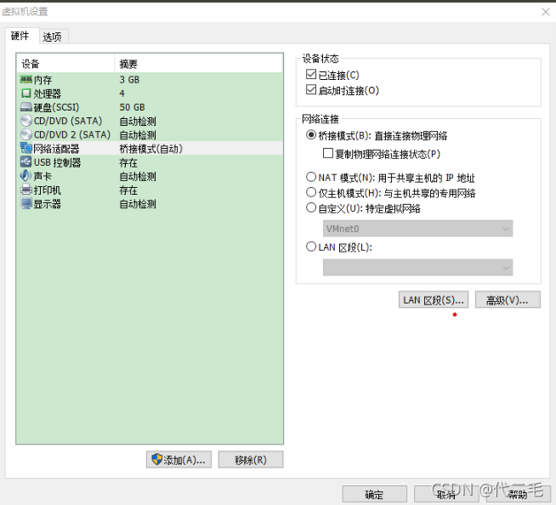Open LAN 区段(S)... settings button

pos(434,300)
